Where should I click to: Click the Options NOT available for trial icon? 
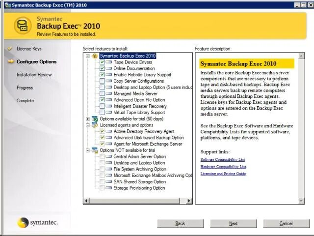click(x=95, y=150)
